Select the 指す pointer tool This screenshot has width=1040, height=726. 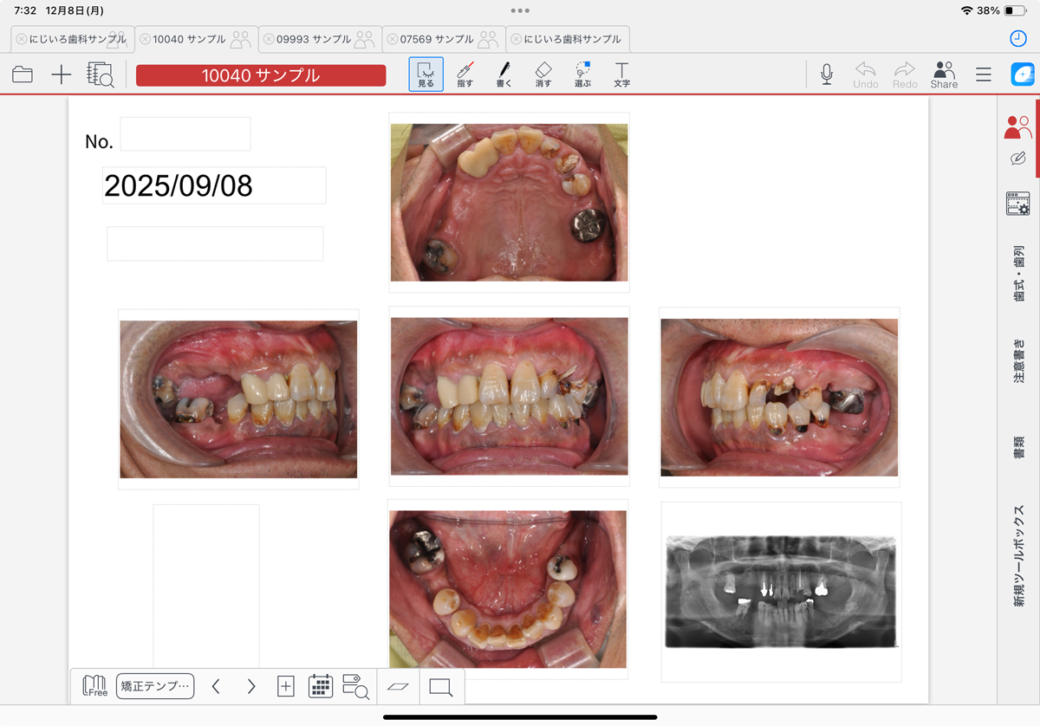click(x=465, y=75)
